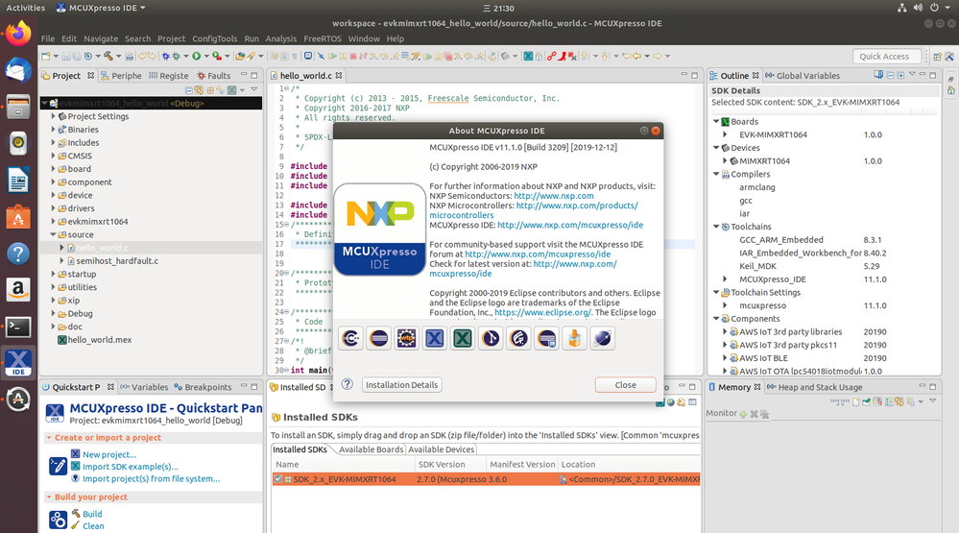Click the Installation Details button
Image resolution: width=959 pixels, height=533 pixels.
[x=402, y=385]
